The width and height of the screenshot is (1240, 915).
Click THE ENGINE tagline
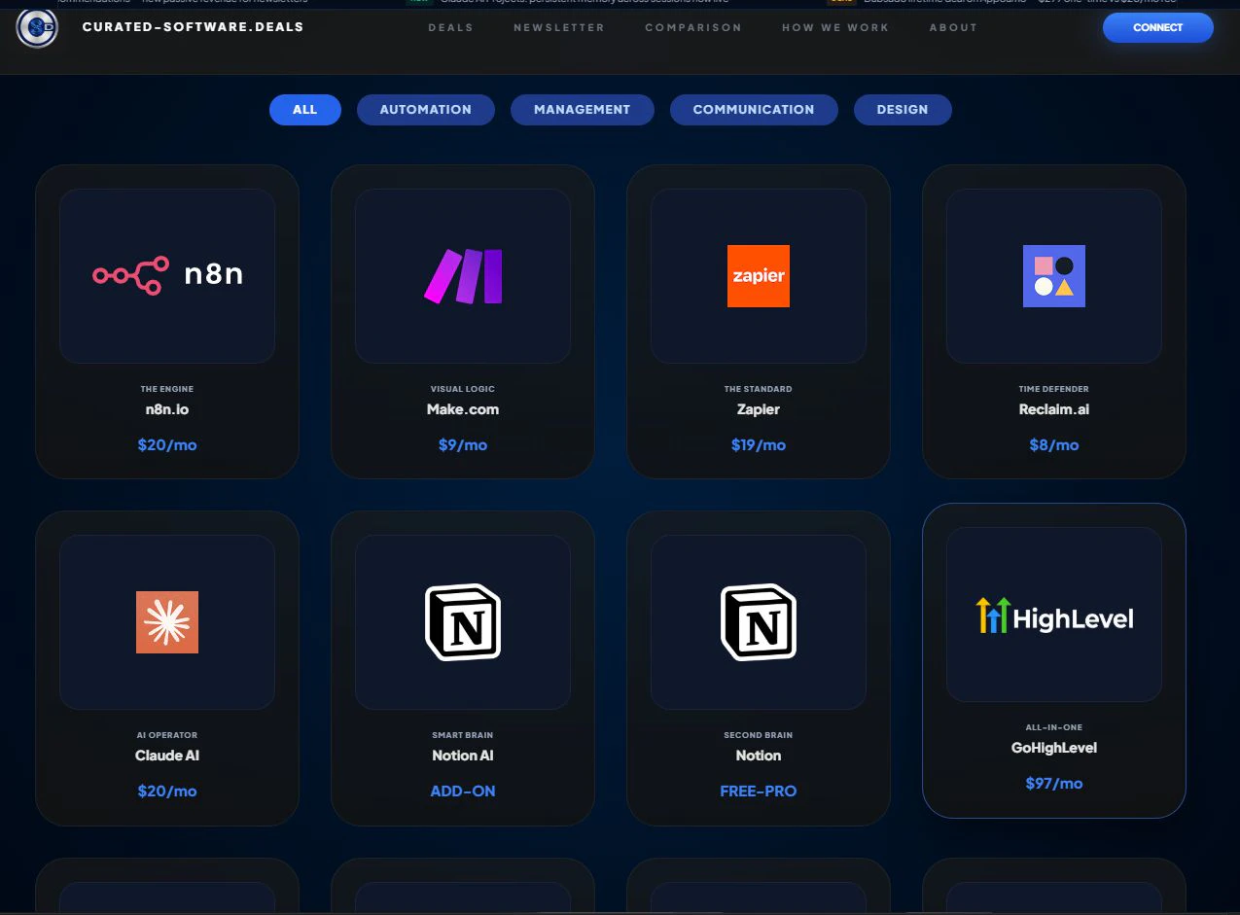(167, 389)
